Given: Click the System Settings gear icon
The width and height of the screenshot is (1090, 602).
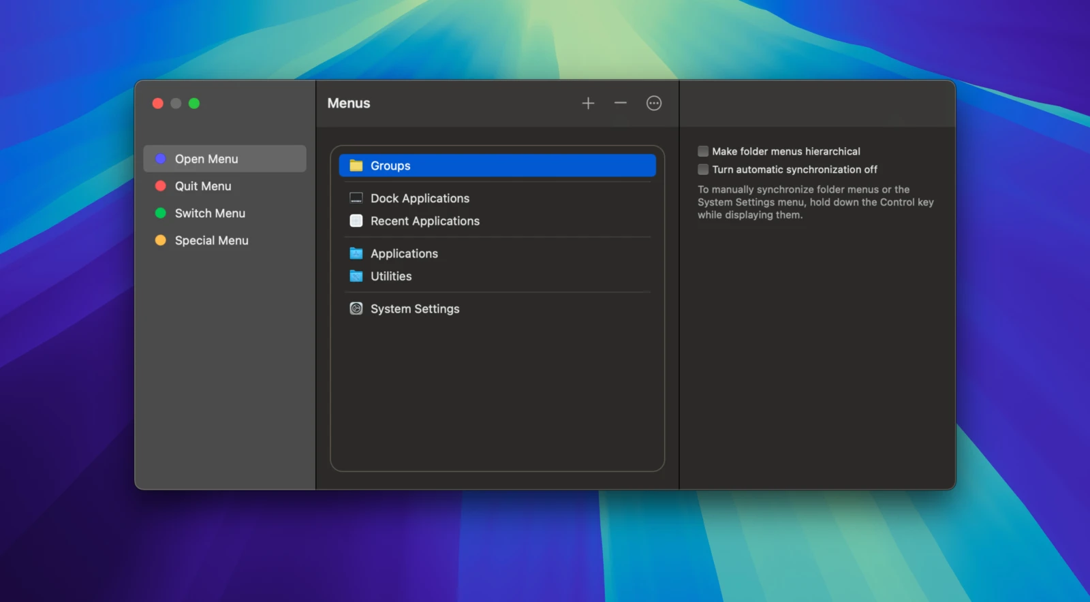Looking at the screenshot, I should [x=356, y=308].
